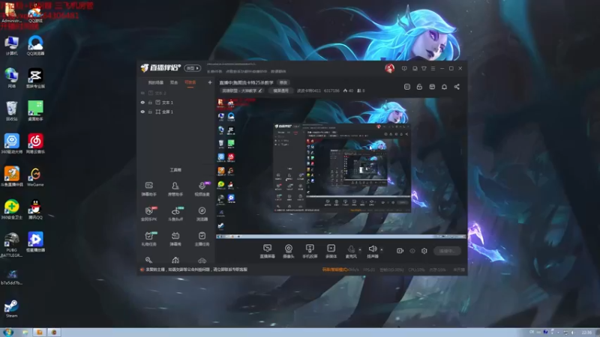Click the 横屏通用 button
Viewport: 600px width, 337px height.
pos(280,91)
